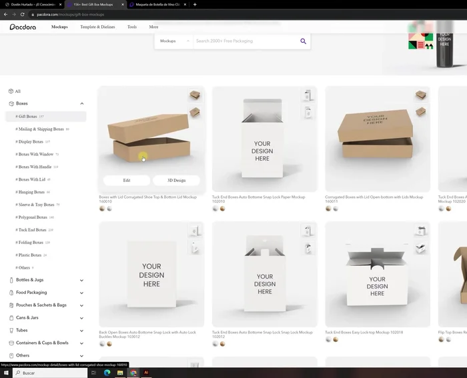This screenshot has width=467, height=378.
Task: Choose top variant thumbnail on Mockup 102010 card
Action: [308, 95]
